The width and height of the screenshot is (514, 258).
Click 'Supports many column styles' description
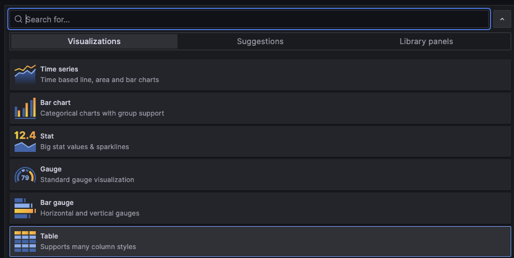click(x=88, y=246)
